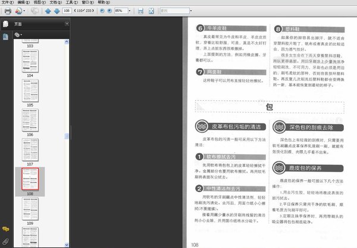Click the fit page view icon

(152, 11)
